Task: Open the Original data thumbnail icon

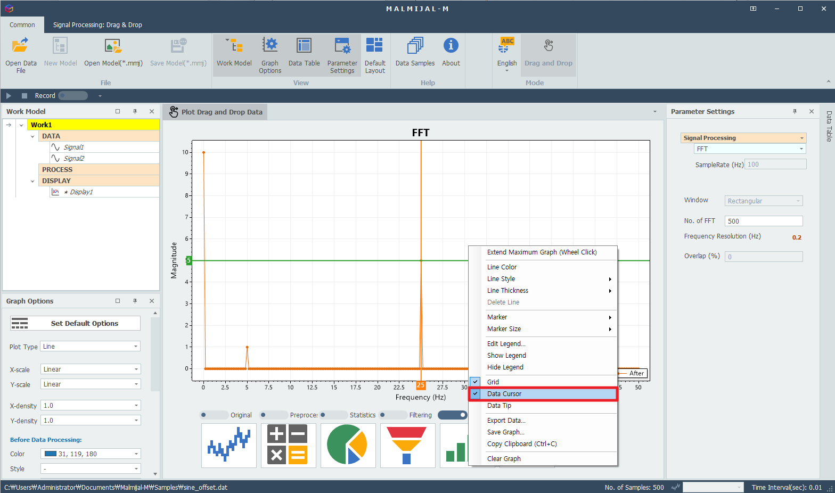Action: (229, 446)
